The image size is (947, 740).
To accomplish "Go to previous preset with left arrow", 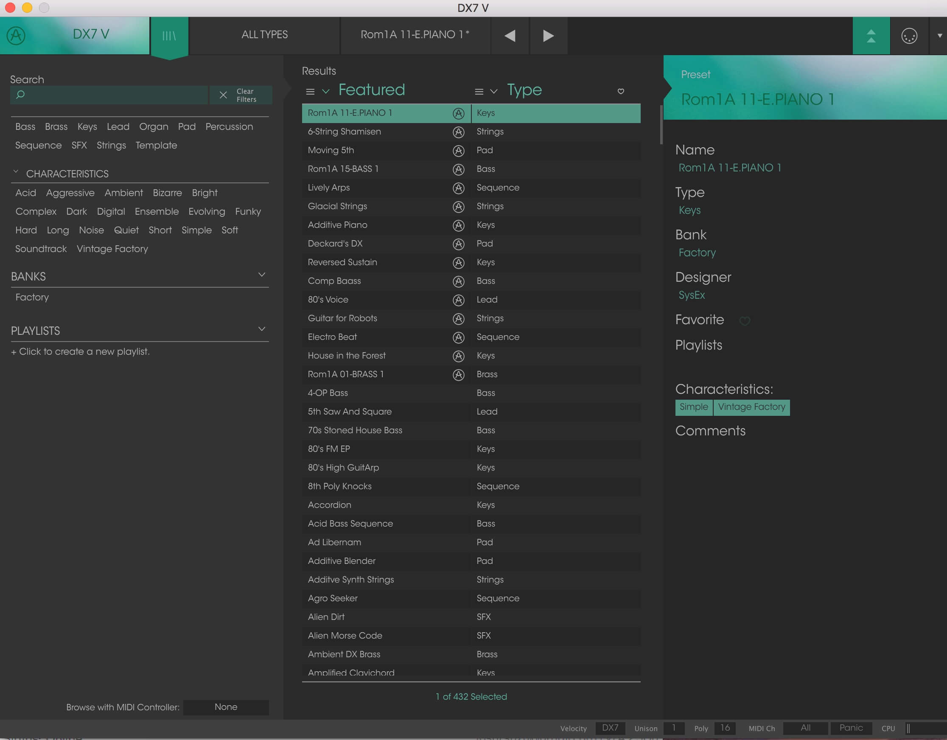I will coord(510,36).
